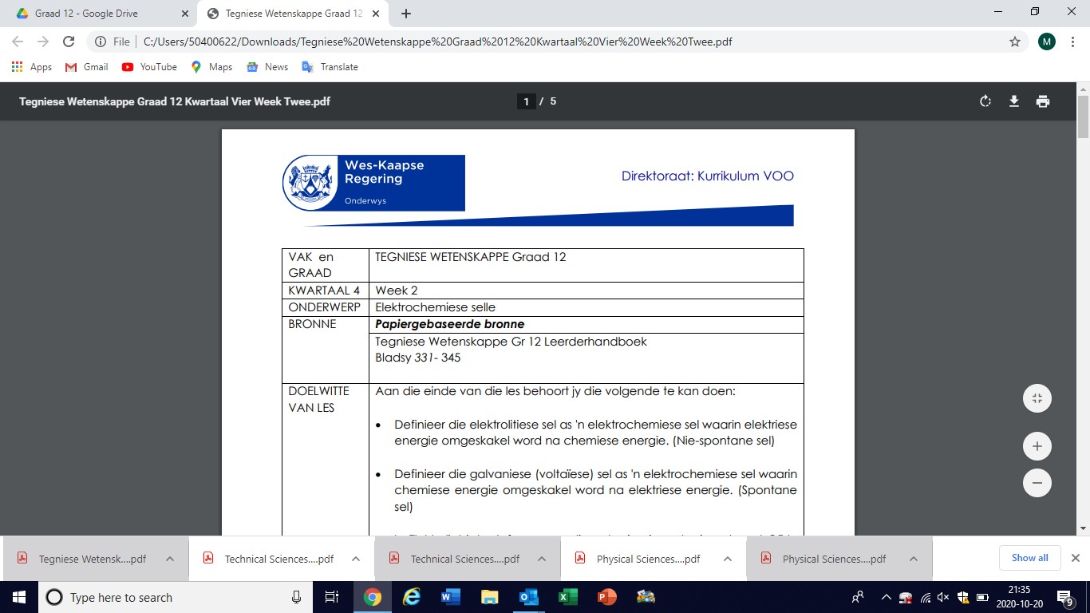Viewport: 1090px width, 613px height.
Task: Download the PDF file
Action: coord(1014,101)
